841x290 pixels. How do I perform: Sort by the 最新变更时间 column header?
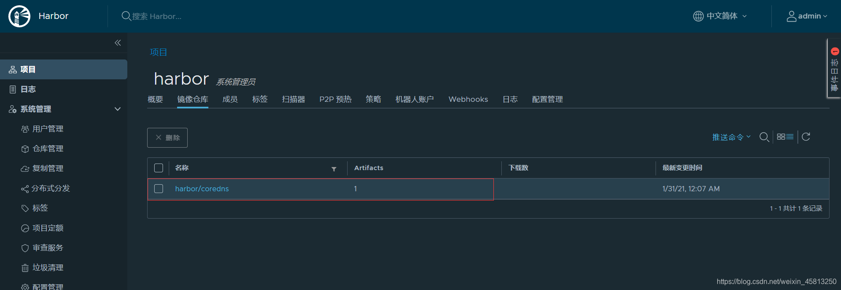682,168
